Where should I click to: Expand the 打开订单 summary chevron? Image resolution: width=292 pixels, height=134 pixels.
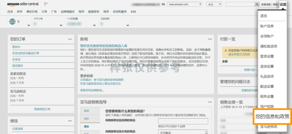click(x=61, y=25)
